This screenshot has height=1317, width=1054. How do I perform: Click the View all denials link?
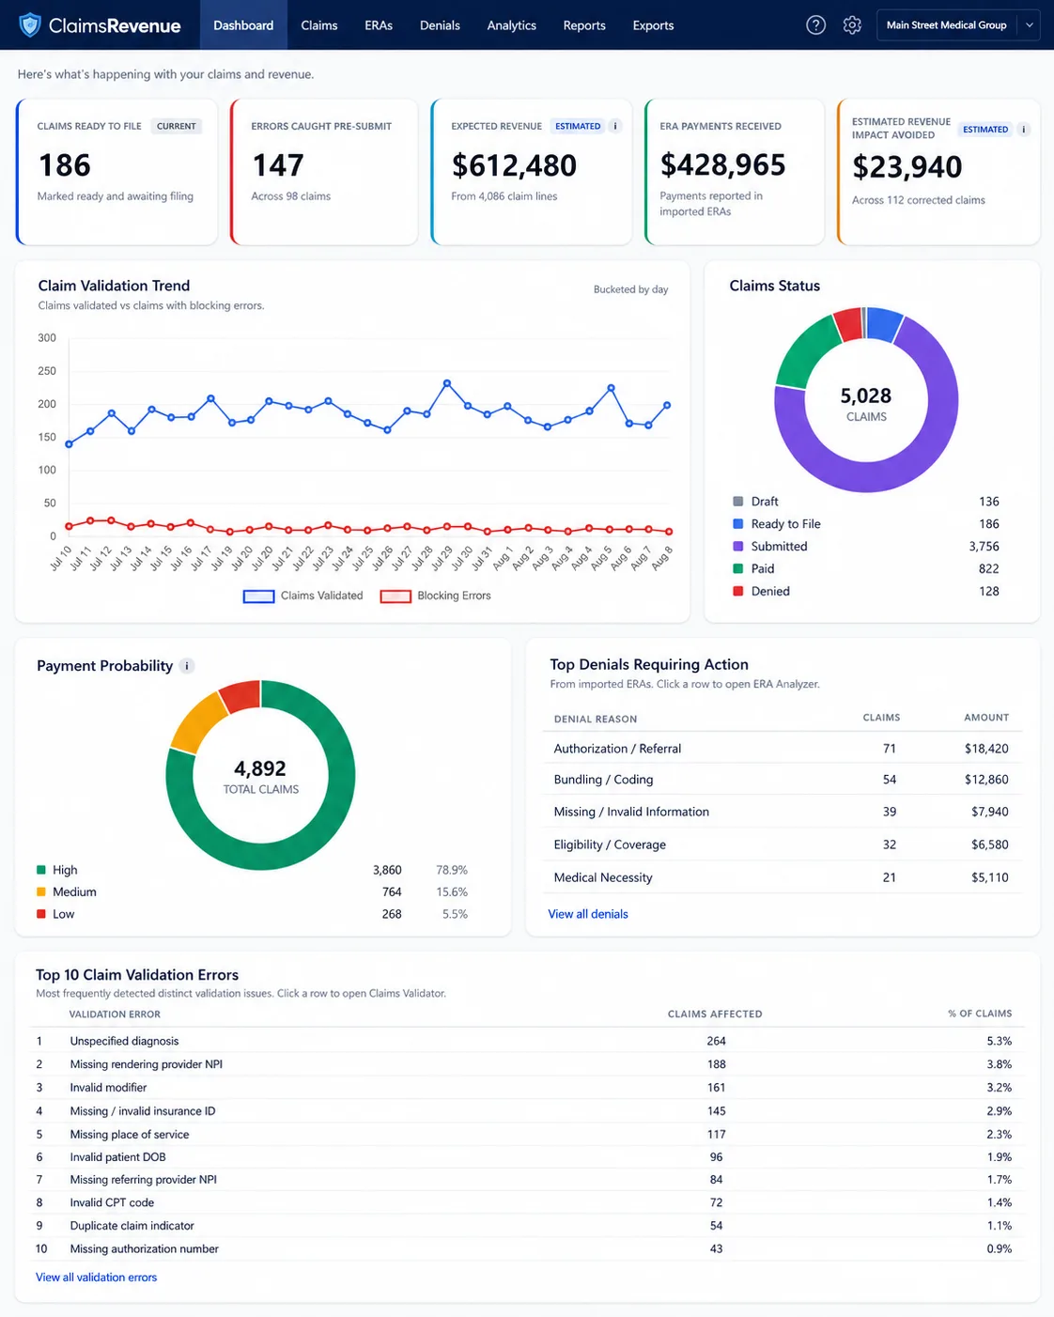(588, 914)
